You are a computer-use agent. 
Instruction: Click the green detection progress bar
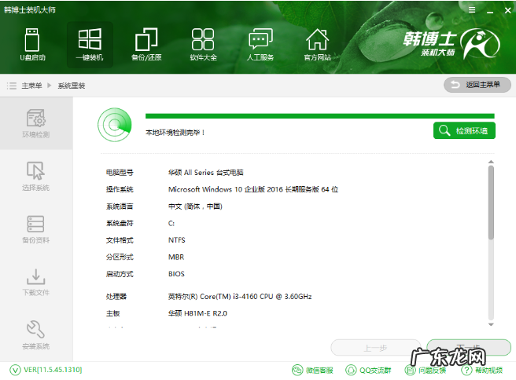coord(320,116)
